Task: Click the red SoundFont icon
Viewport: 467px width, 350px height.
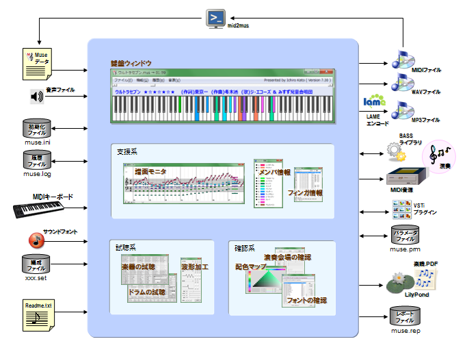Action: [36, 240]
